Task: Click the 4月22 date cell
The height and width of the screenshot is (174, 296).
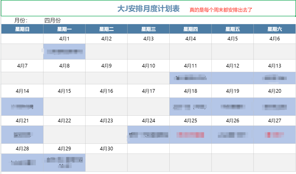Action: point(64,121)
